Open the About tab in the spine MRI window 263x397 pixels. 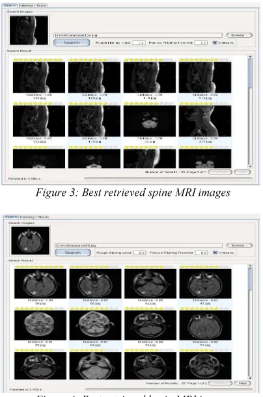point(41,5)
